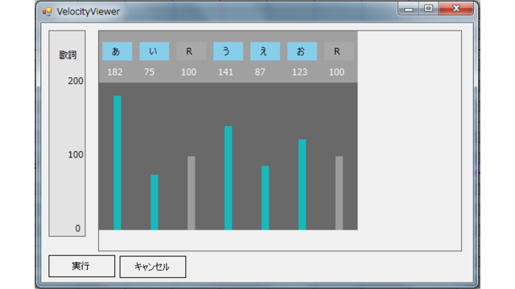Select the え lyric block
515x289 pixels.
coord(265,51)
